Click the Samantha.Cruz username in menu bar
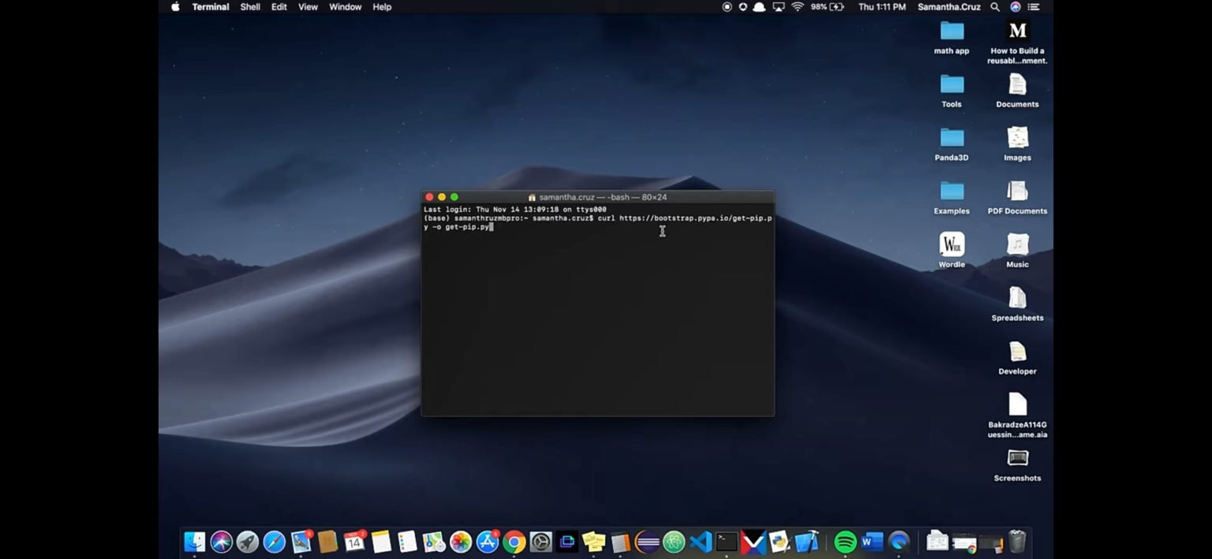Screen dimensions: 1212x559 point(948,7)
